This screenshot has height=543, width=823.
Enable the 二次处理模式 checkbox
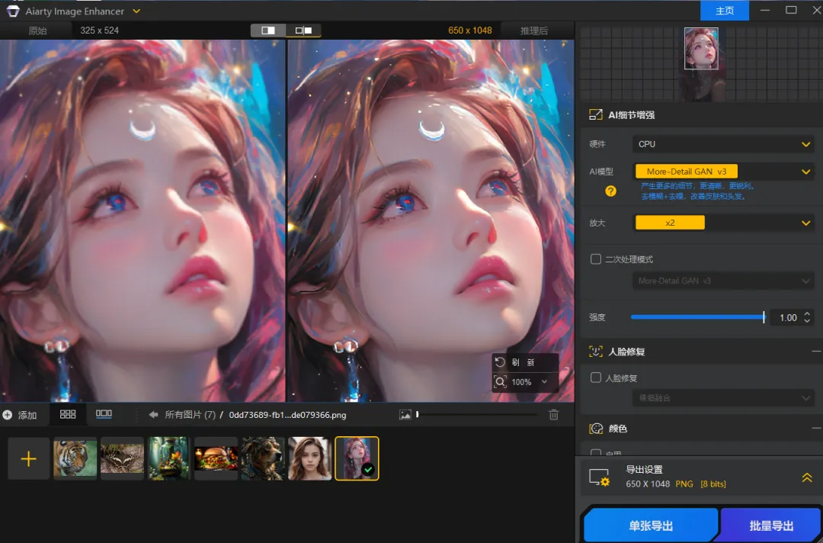pos(596,259)
